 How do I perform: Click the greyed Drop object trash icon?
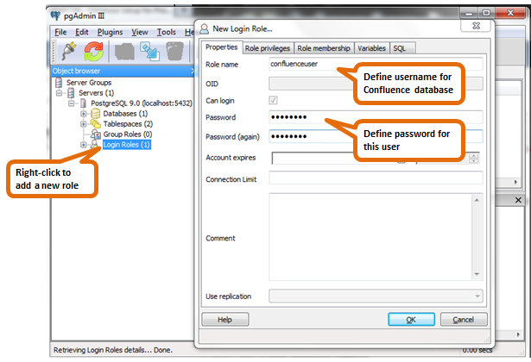click(174, 52)
